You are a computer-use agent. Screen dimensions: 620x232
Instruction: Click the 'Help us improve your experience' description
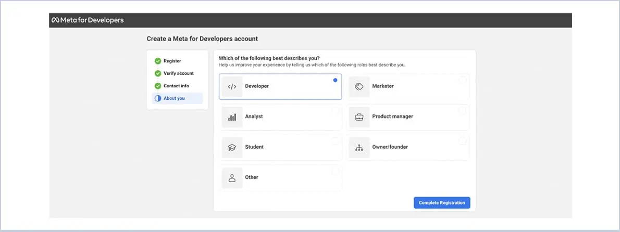tap(312, 65)
